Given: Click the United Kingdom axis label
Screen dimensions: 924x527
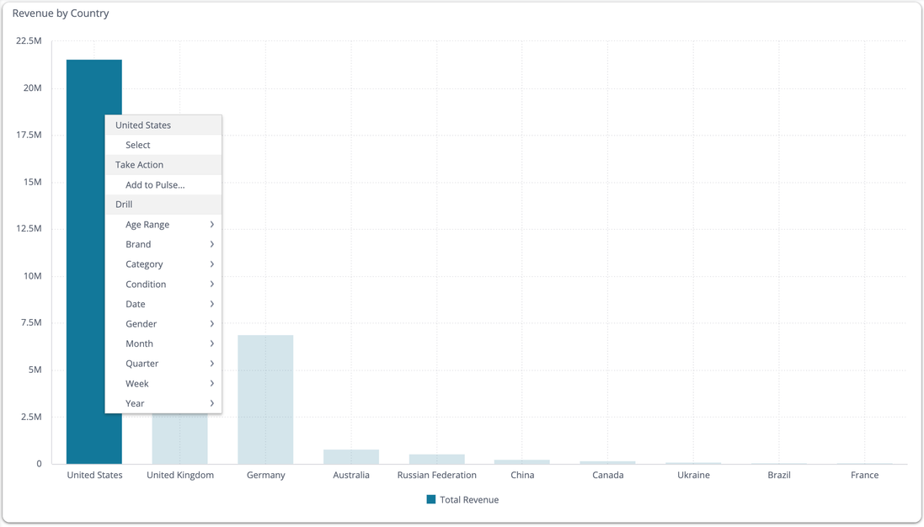Looking at the screenshot, I should pyautogui.click(x=180, y=476).
